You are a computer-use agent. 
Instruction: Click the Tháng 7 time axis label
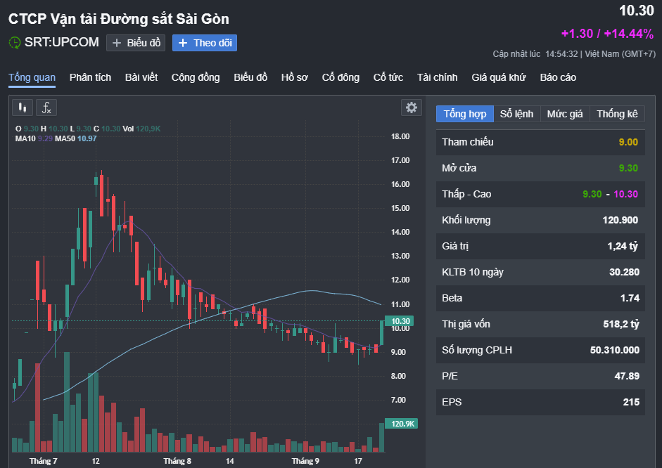click(x=44, y=461)
